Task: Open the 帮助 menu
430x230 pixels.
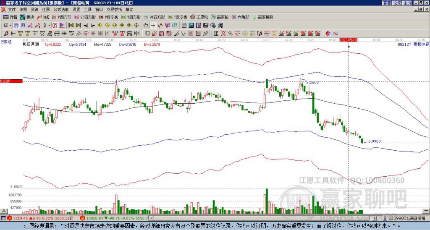Action: [129, 10]
